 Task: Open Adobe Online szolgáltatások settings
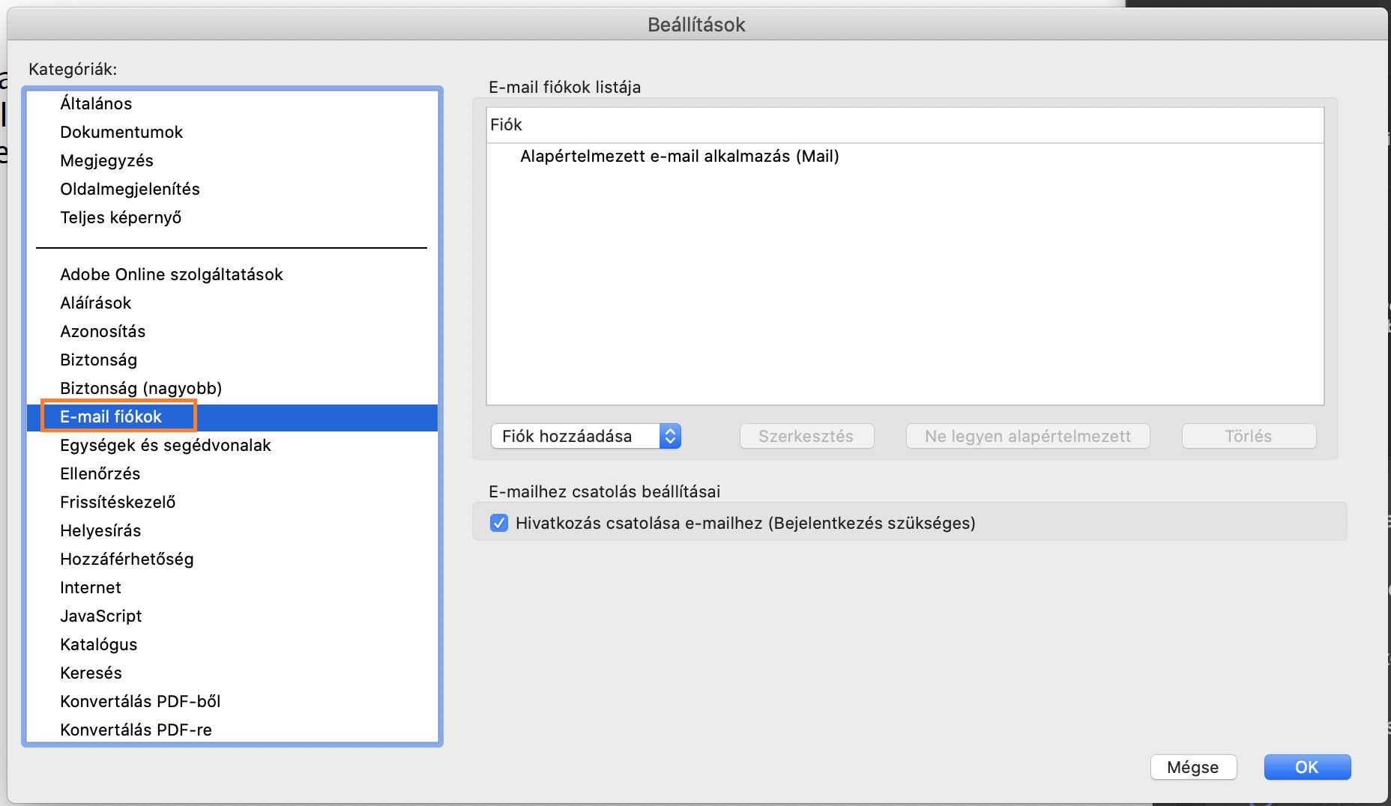232,274
